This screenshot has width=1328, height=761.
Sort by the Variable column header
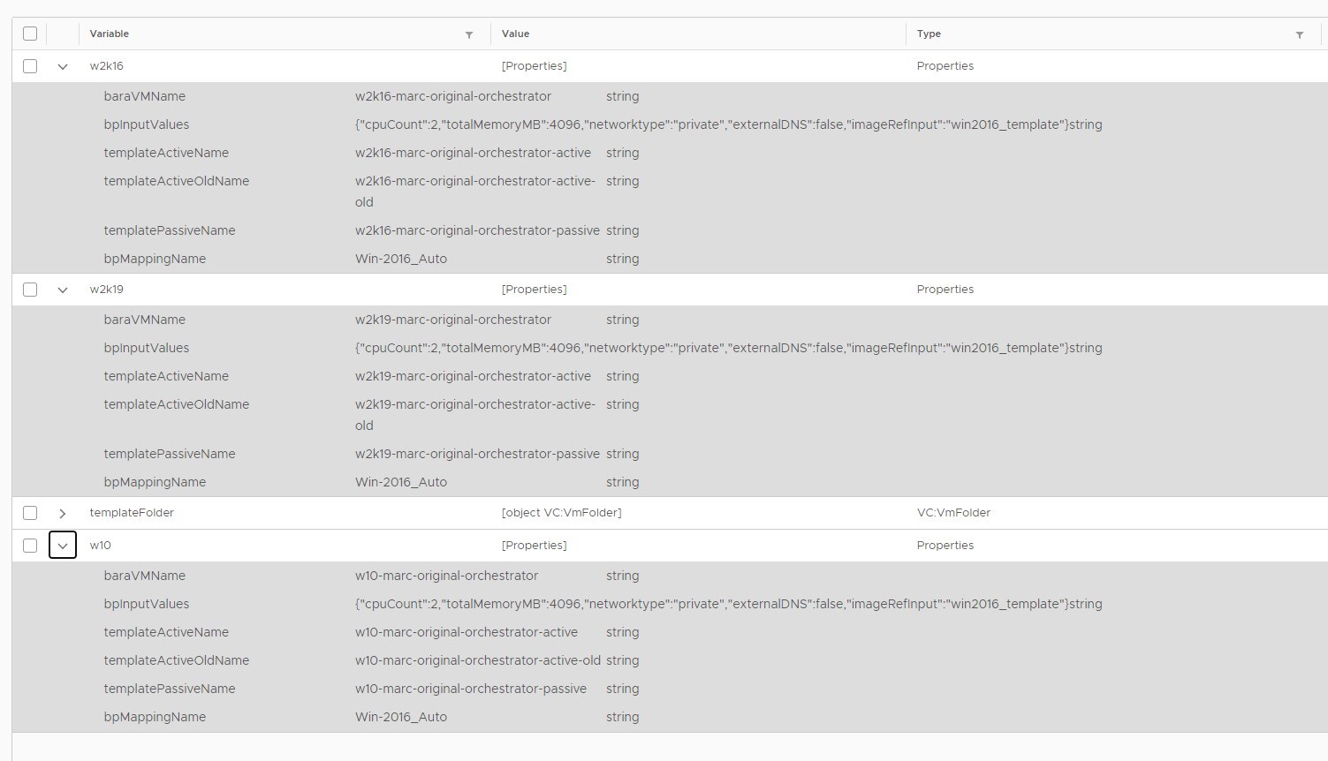[x=110, y=34]
